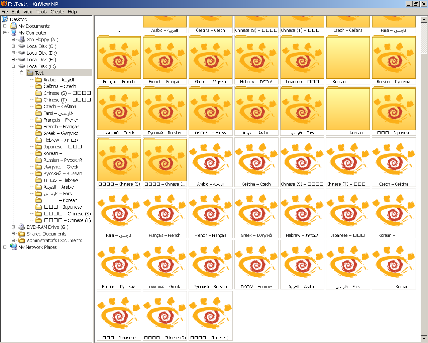428x343 pixels.
Task: Expand the My Network Places node
Action: [5, 247]
